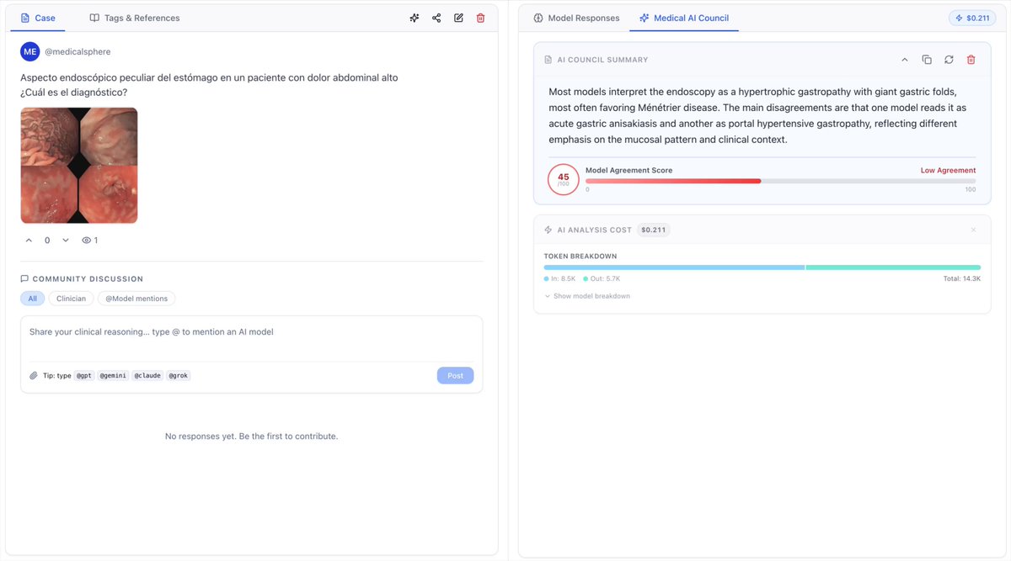This screenshot has width=1011, height=561.
Task: Delete the AI Council Summary
Action: pyautogui.click(x=971, y=60)
